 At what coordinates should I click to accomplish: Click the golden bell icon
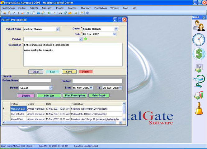[199, 108]
